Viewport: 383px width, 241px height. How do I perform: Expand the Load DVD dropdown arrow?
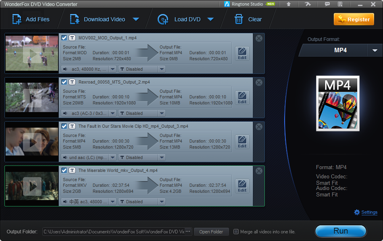click(x=210, y=19)
